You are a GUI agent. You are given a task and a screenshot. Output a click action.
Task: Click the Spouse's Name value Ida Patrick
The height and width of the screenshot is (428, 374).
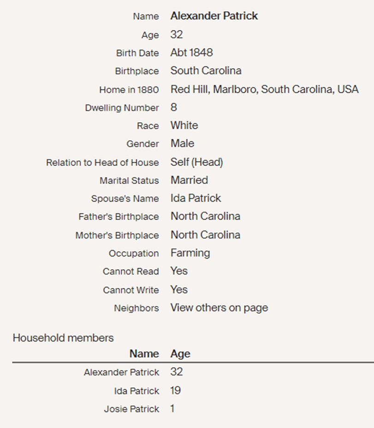click(x=196, y=198)
